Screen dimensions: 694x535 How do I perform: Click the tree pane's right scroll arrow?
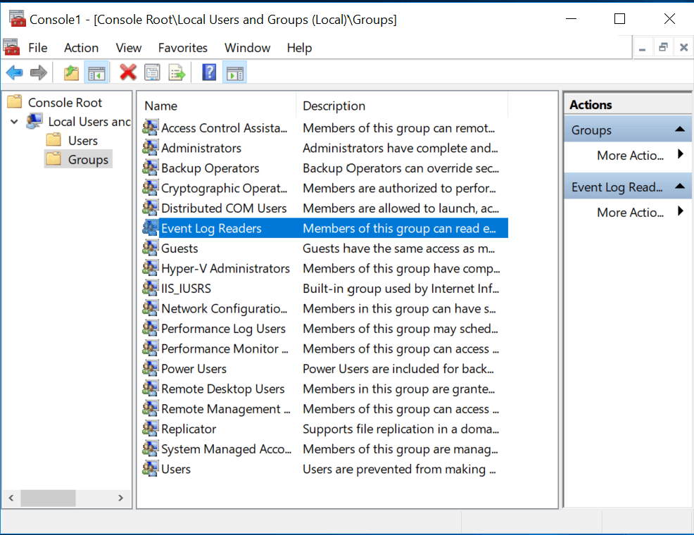120,498
